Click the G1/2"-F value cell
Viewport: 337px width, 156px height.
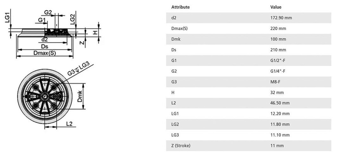pos(277,60)
